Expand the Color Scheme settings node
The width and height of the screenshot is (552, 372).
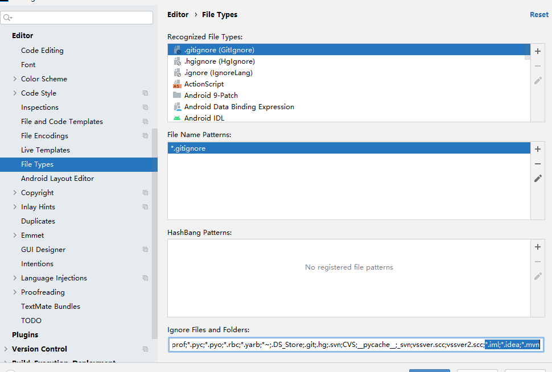[15, 79]
